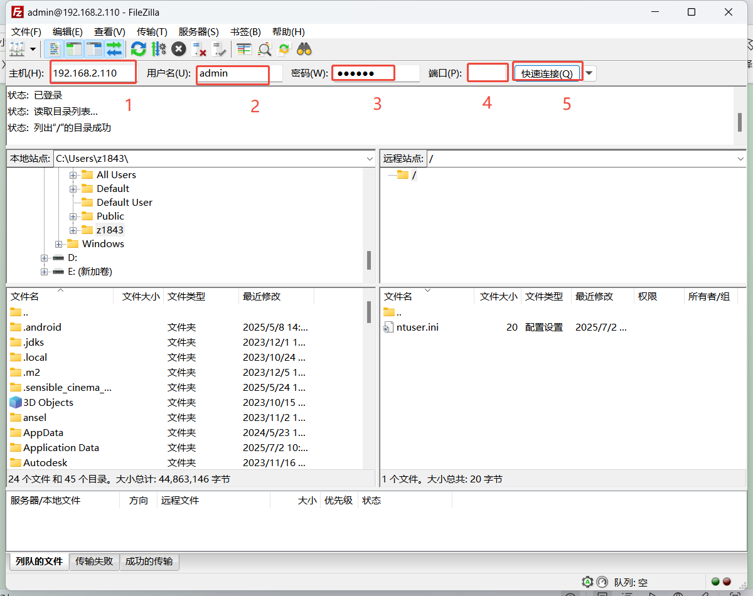Expand the Public folder node
This screenshot has width=753, height=596.
(x=73, y=216)
